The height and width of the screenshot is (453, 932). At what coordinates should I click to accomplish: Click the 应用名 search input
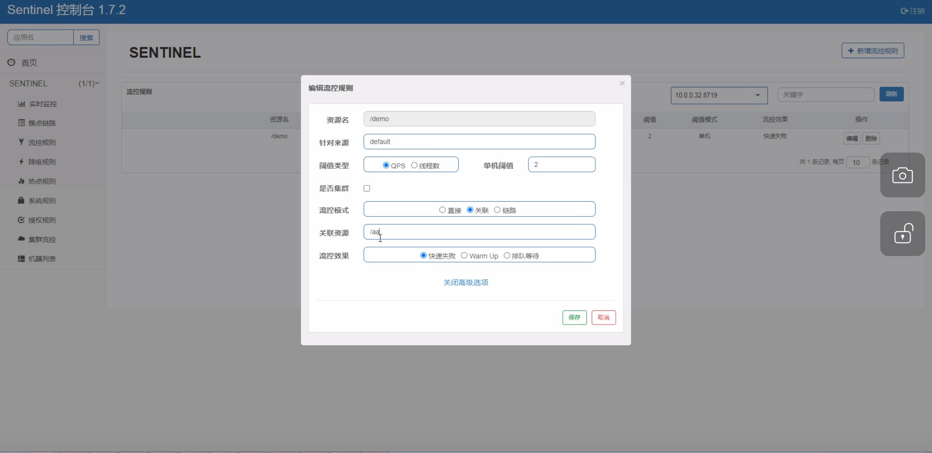[x=41, y=37]
